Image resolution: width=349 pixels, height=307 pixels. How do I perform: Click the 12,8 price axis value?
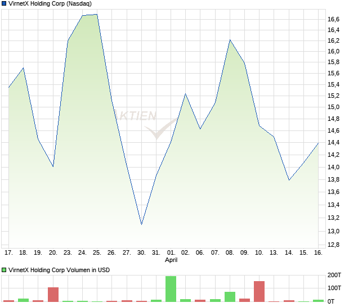point(333,245)
